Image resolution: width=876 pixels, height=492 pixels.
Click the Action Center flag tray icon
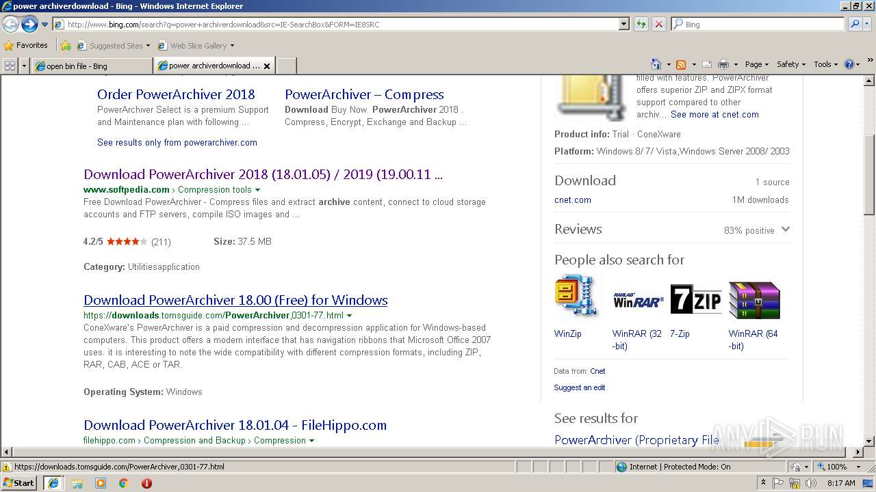pyautogui.click(x=778, y=483)
